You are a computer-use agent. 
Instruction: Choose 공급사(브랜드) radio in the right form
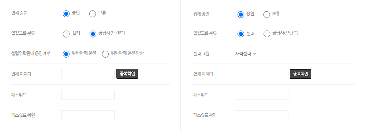click(267, 34)
